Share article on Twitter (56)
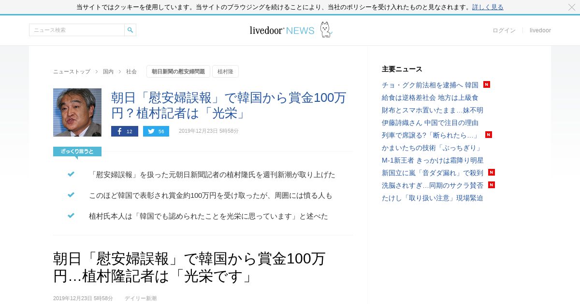580x304 pixels. (156, 131)
